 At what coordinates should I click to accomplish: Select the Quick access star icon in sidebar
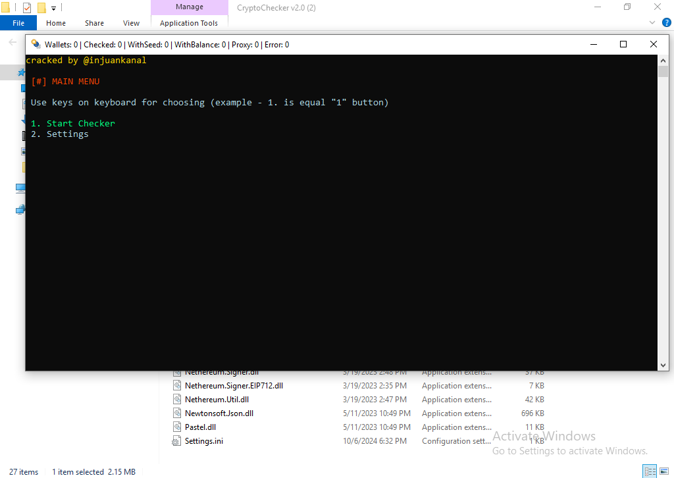21,72
